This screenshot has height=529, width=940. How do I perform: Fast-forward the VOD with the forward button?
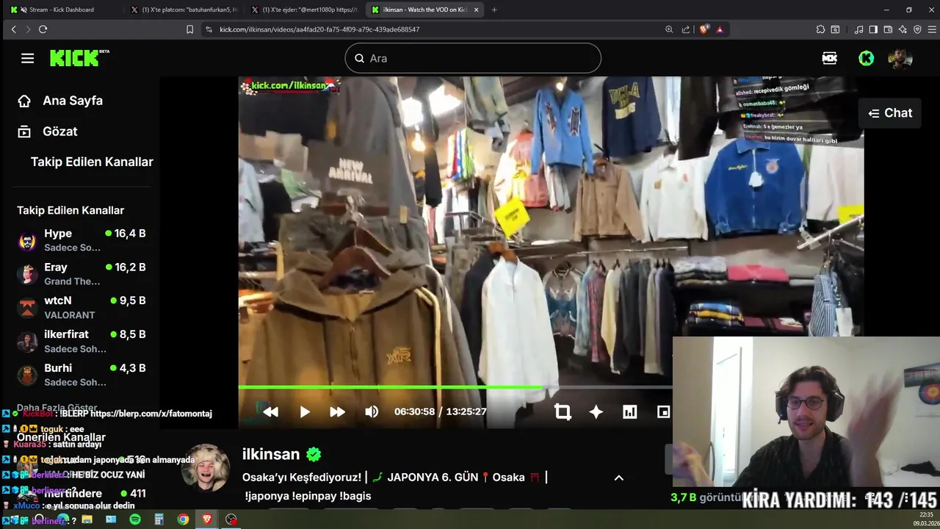(x=337, y=411)
